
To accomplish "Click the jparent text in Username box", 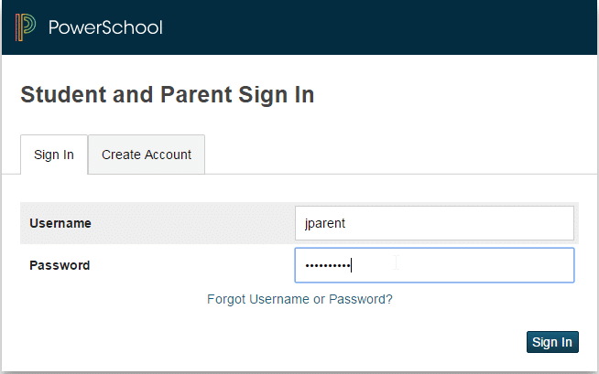I will point(325,223).
